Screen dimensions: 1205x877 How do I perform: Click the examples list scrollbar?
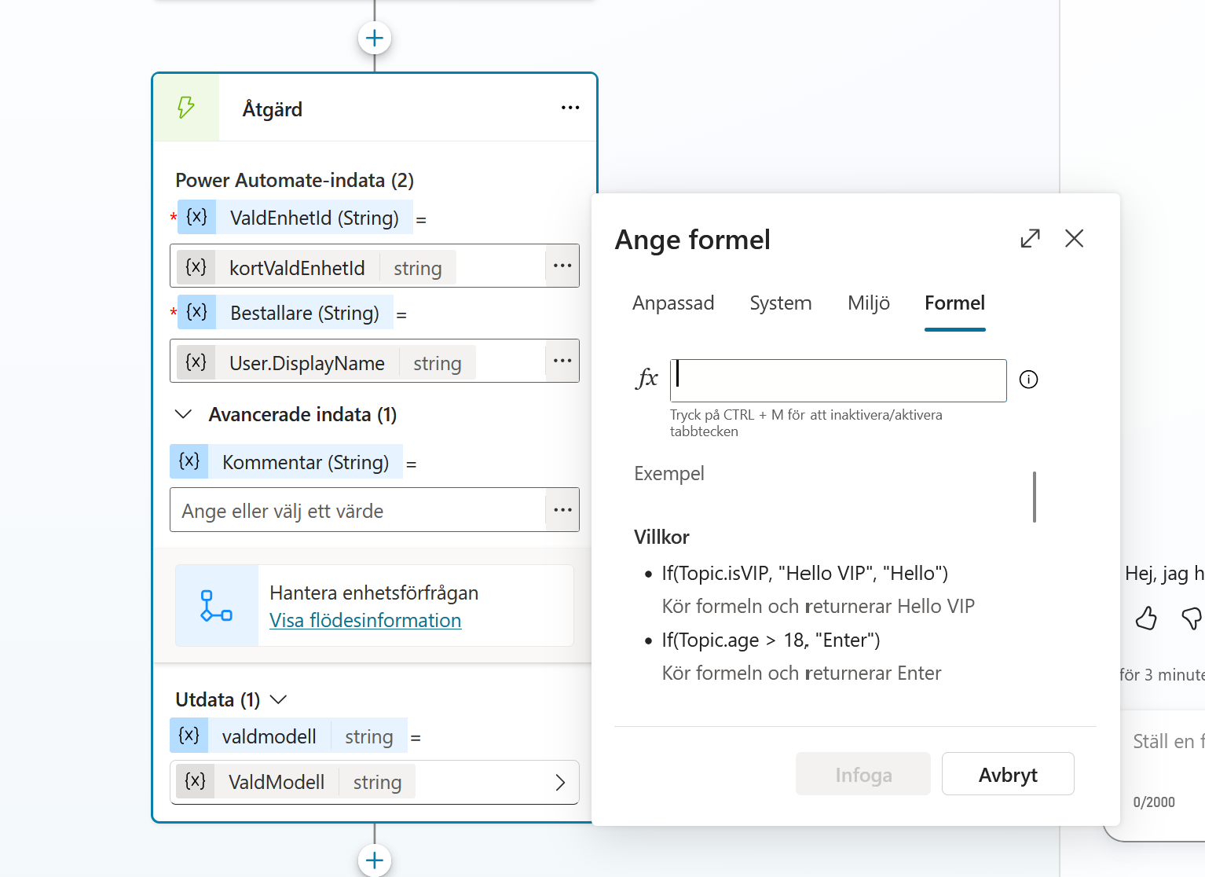pos(1035,497)
